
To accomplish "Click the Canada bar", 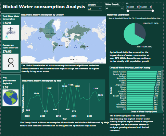I will pos(140,91).
